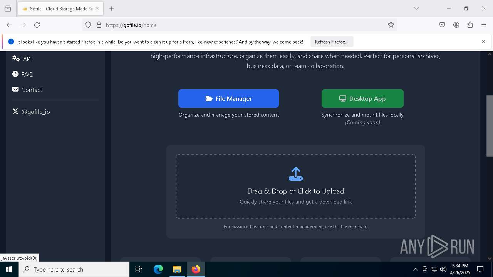This screenshot has height=277, width=493.
Task: Click the notification info icon
Action: tap(11, 42)
